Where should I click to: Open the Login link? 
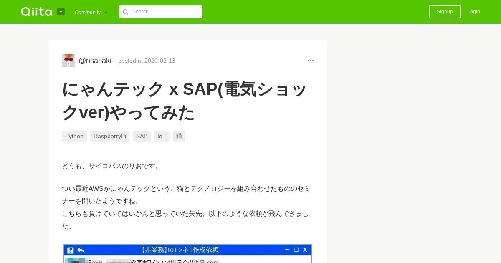point(473,12)
